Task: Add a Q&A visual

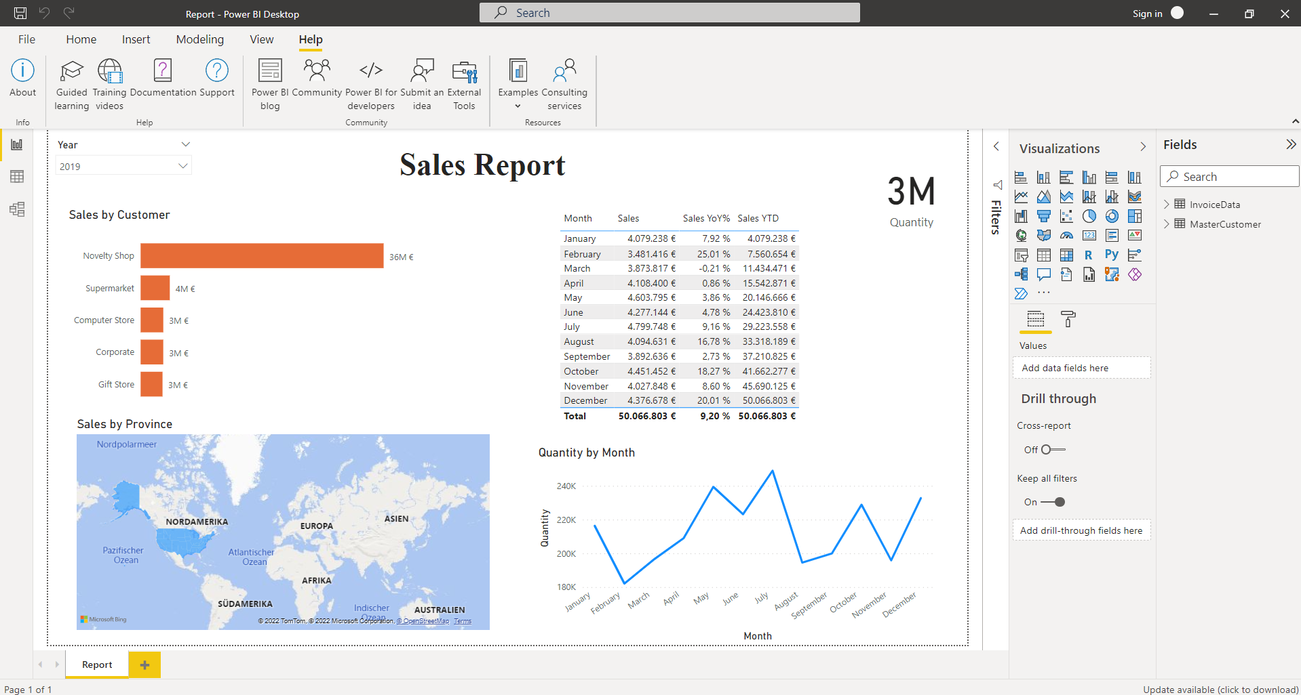Action: 1044,274
